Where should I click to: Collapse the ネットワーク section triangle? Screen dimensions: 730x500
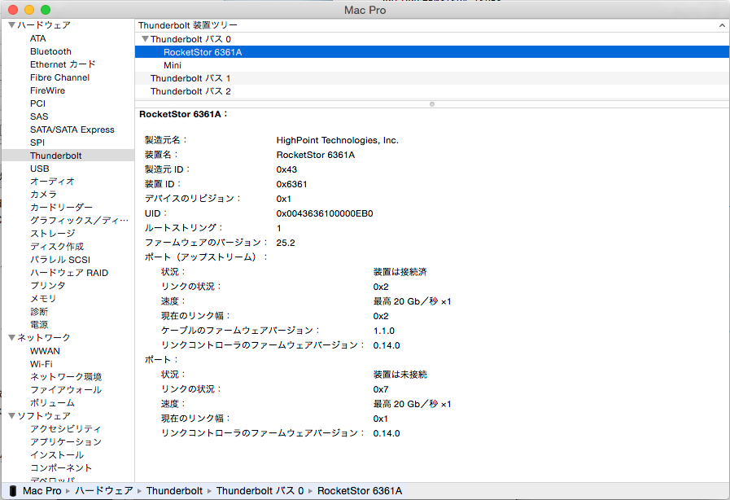coord(11,337)
